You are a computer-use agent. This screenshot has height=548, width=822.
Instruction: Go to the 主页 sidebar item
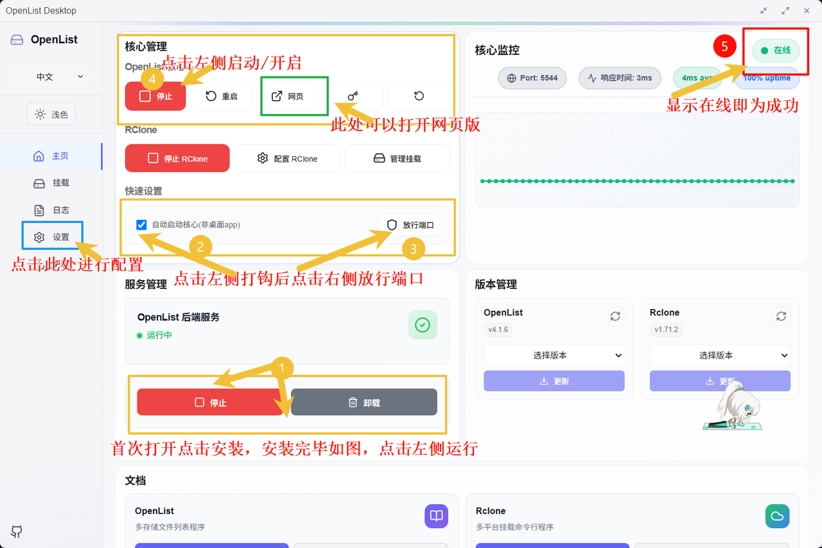[x=51, y=156]
